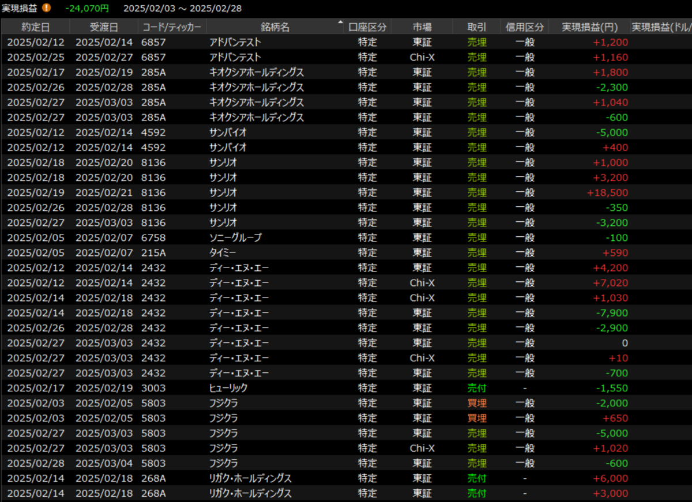Click the orange warning icon beside 実現損益

pos(46,8)
